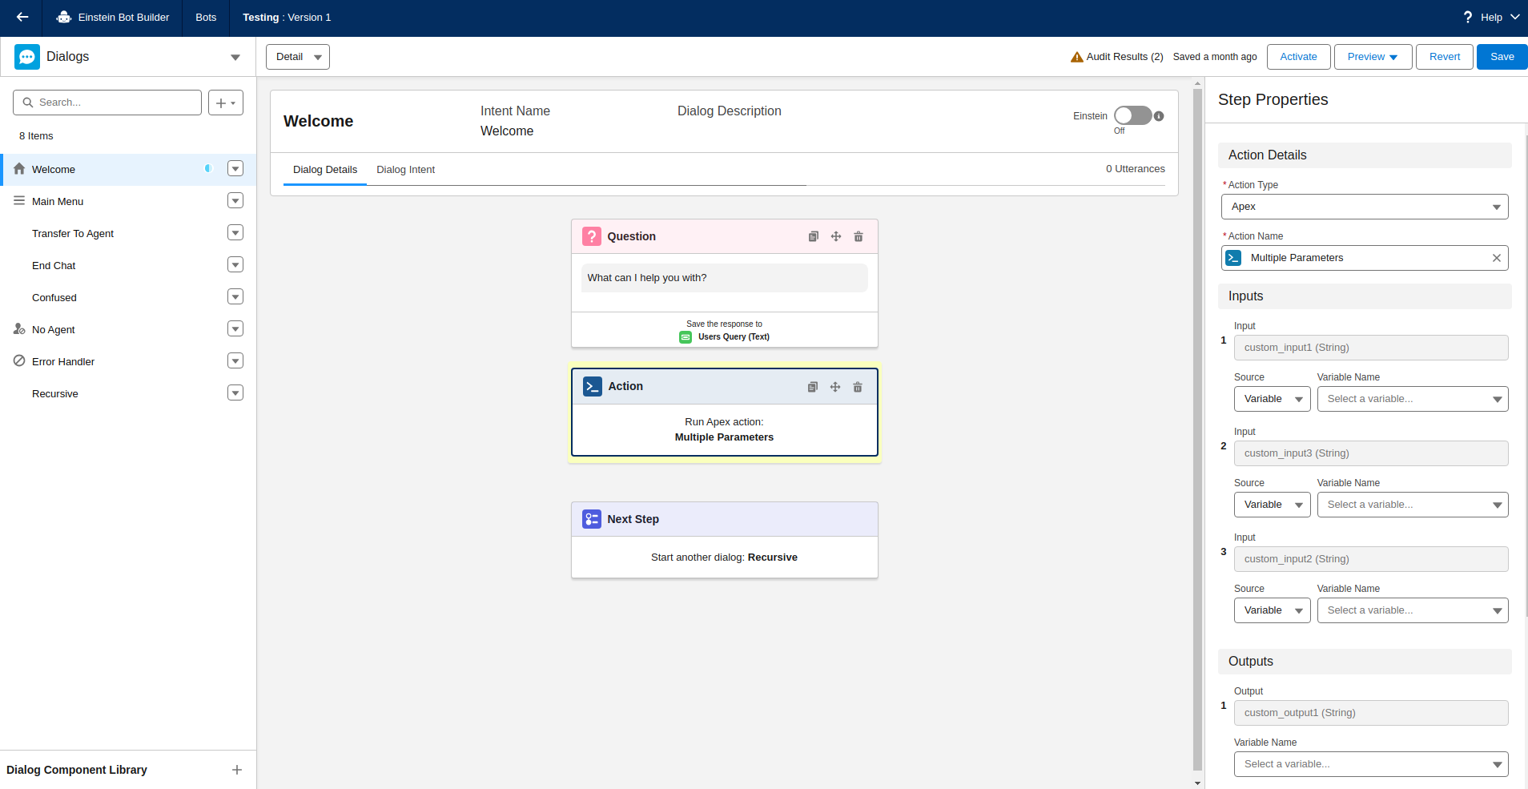Open the Help menu
This screenshot has width=1528, height=789.
[x=1491, y=18]
